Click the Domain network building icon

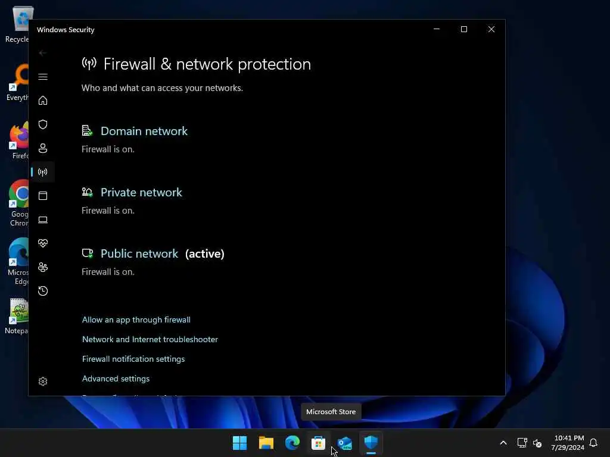[87, 130]
